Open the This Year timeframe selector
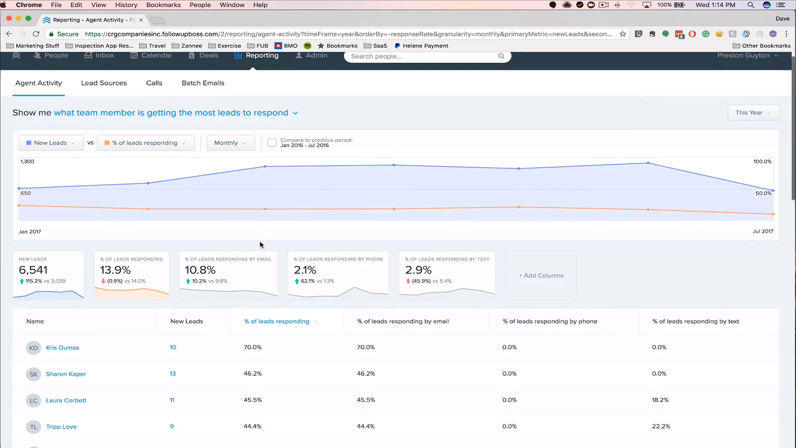Image resolution: width=796 pixels, height=448 pixels. [x=753, y=112]
